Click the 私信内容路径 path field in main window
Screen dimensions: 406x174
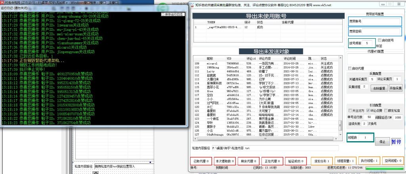(275, 148)
